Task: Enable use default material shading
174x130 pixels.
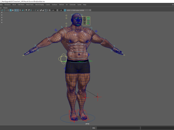Action: click(x=13, y=10)
